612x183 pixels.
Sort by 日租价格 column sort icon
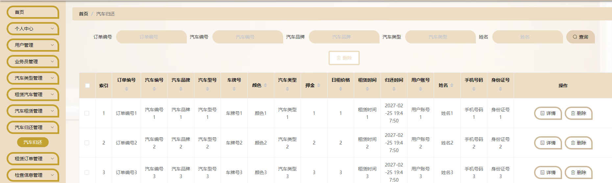pos(341,89)
